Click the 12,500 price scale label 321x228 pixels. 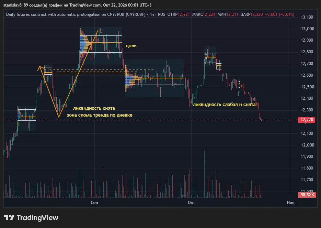pyautogui.click(x=307, y=87)
